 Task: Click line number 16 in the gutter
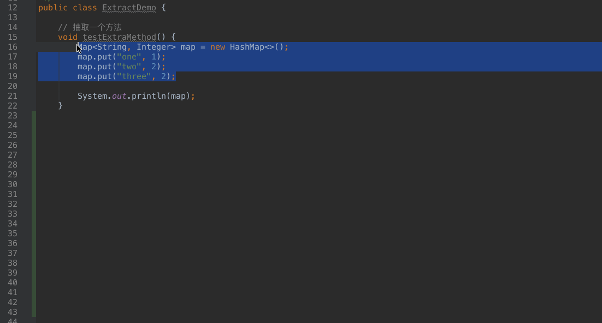point(13,47)
